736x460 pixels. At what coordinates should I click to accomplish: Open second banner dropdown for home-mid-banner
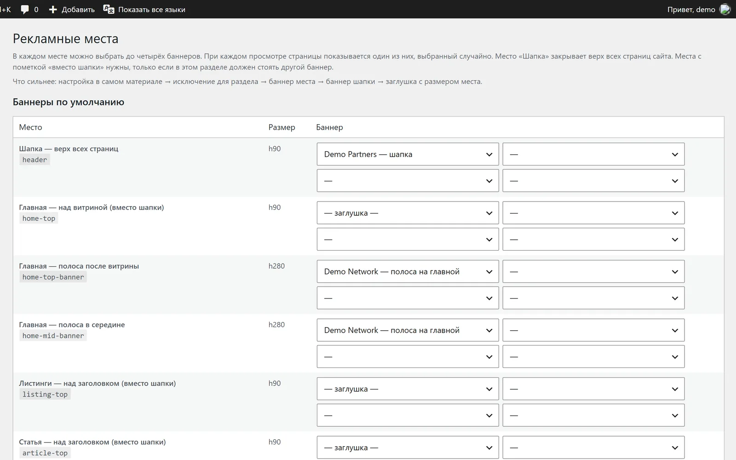(593, 330)
